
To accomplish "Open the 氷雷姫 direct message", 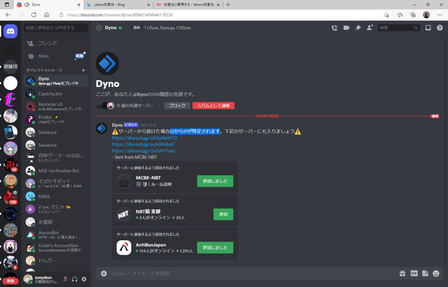I will coord(56,222).
